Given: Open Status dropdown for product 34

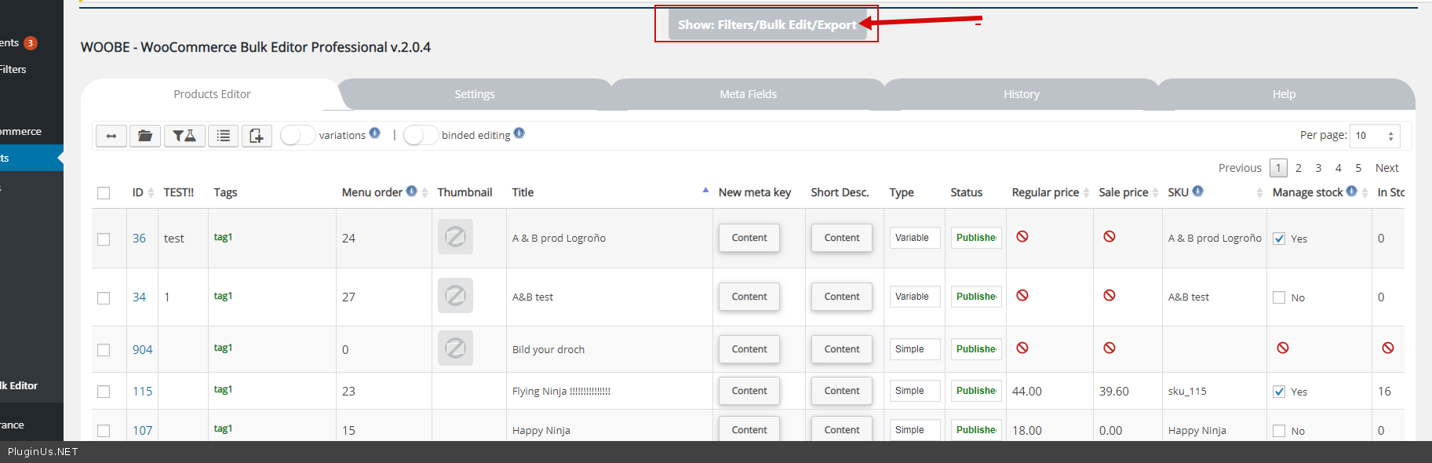Looking at the screenshot, I should [x=976, y=297].
